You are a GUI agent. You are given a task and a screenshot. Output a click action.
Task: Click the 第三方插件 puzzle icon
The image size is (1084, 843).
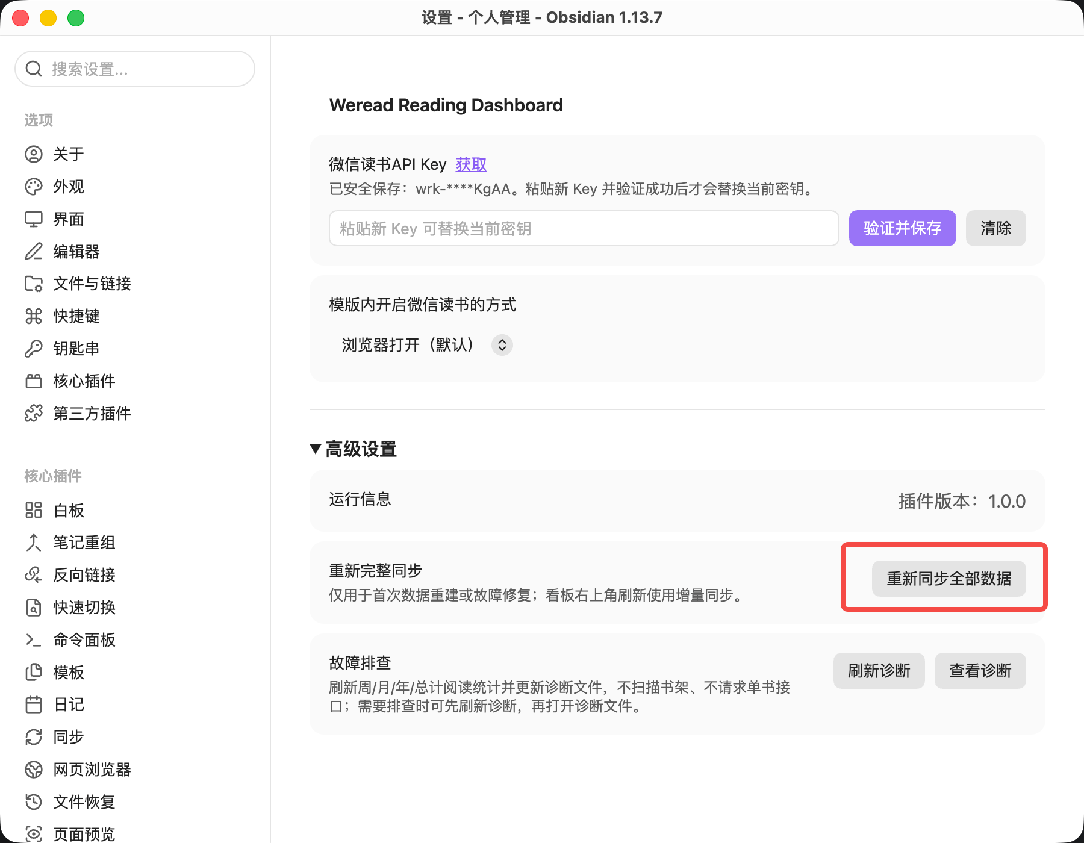[x=34, y=414]
